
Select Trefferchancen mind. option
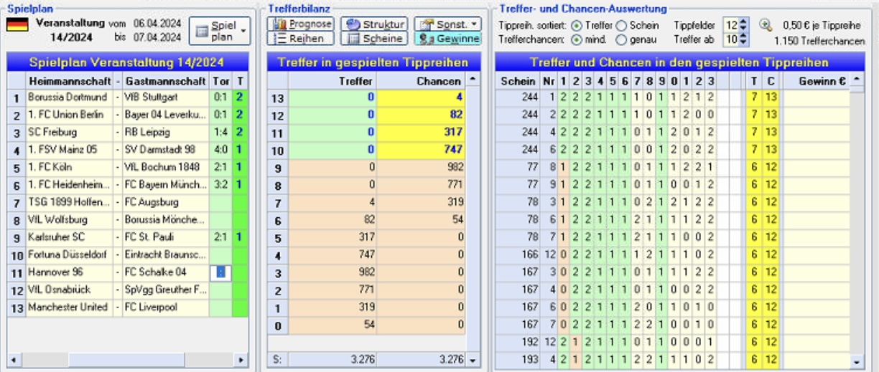click(577, 39)
